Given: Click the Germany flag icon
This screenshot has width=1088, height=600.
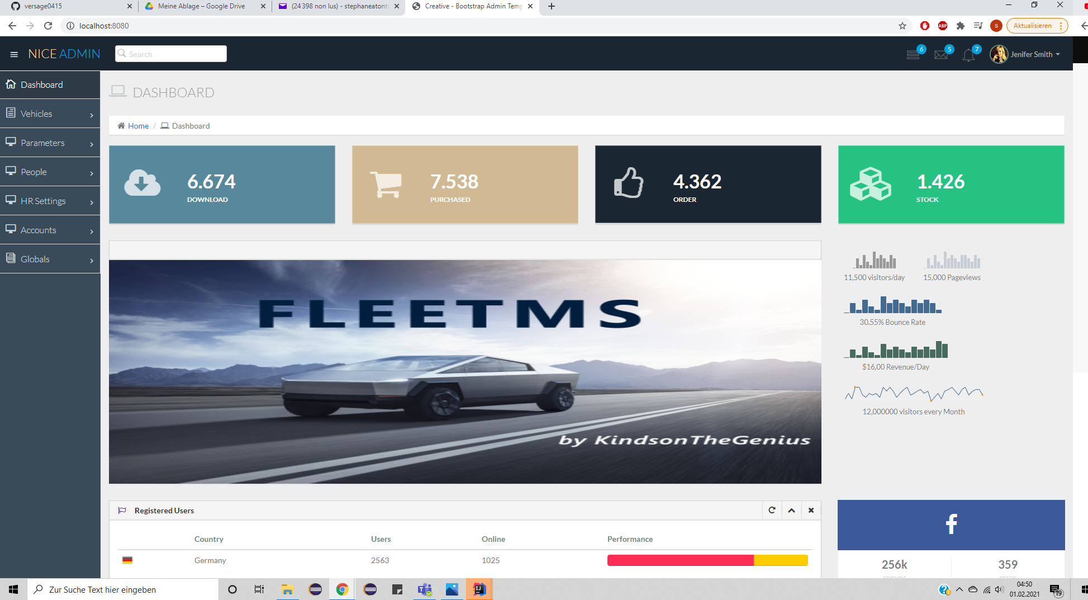Looking at the screenshot, I should point(127,560).
